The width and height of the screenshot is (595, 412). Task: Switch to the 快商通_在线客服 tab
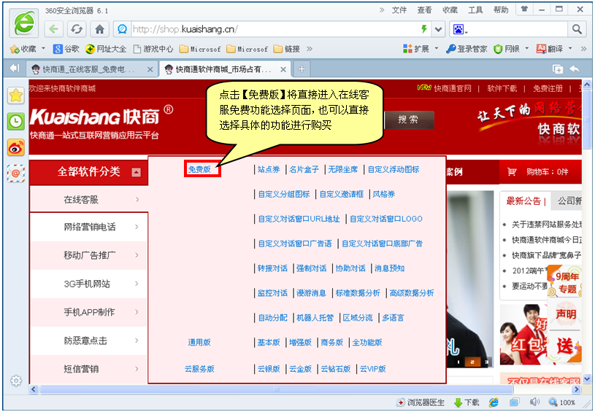pyautogui.click(x=88, y=69)
